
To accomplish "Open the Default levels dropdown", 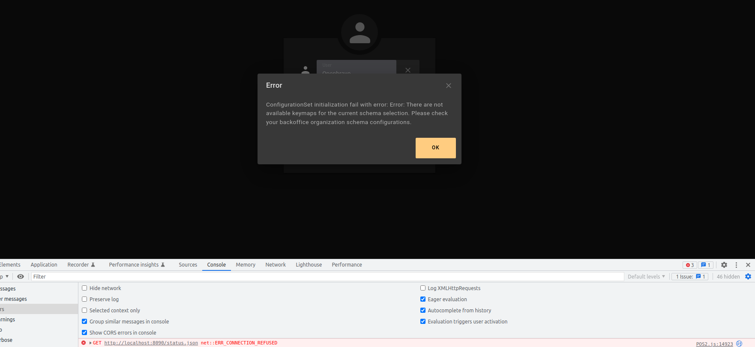I will coord(646,276).
